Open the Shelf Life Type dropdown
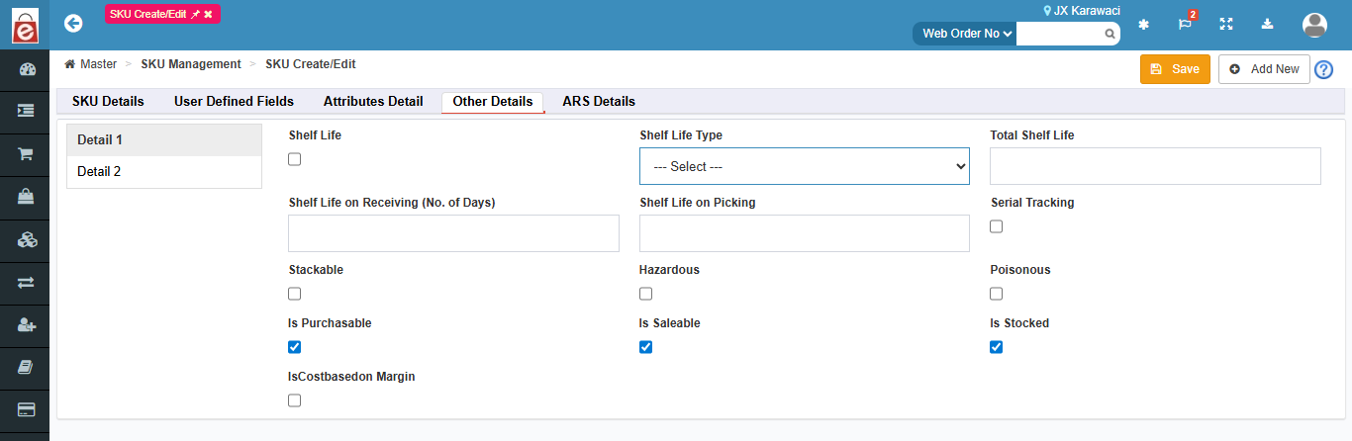The height and width of the screenshot is (441, 1352). tap(805, 166)
